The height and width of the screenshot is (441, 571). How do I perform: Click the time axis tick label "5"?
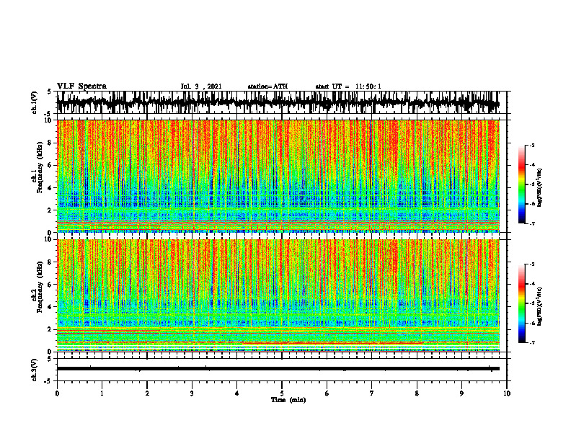click(x=282, y=393)
